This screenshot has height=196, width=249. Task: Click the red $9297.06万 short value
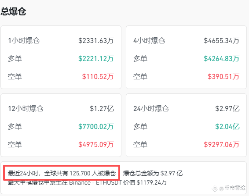tap(222, 145)
